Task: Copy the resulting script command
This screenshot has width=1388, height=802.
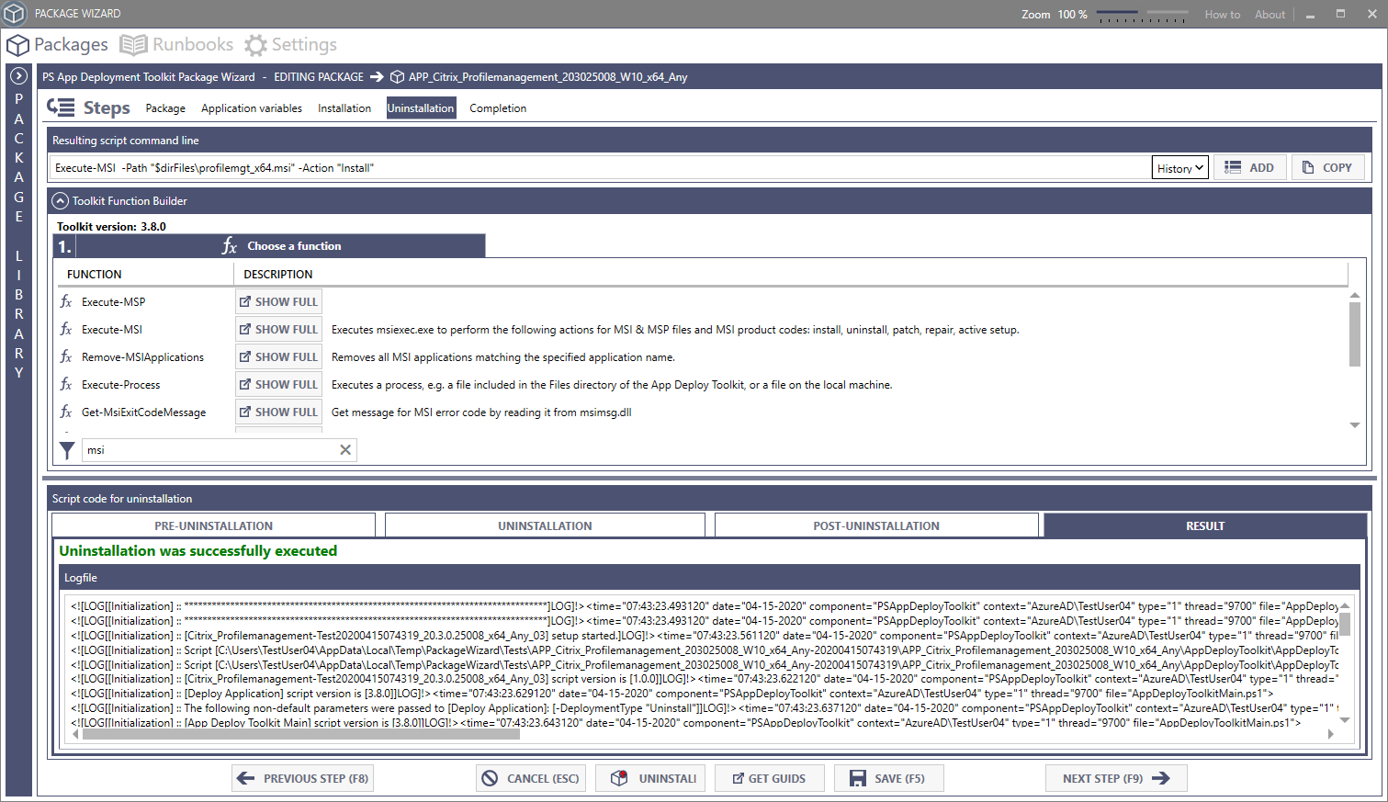Action: [1327, 167]
